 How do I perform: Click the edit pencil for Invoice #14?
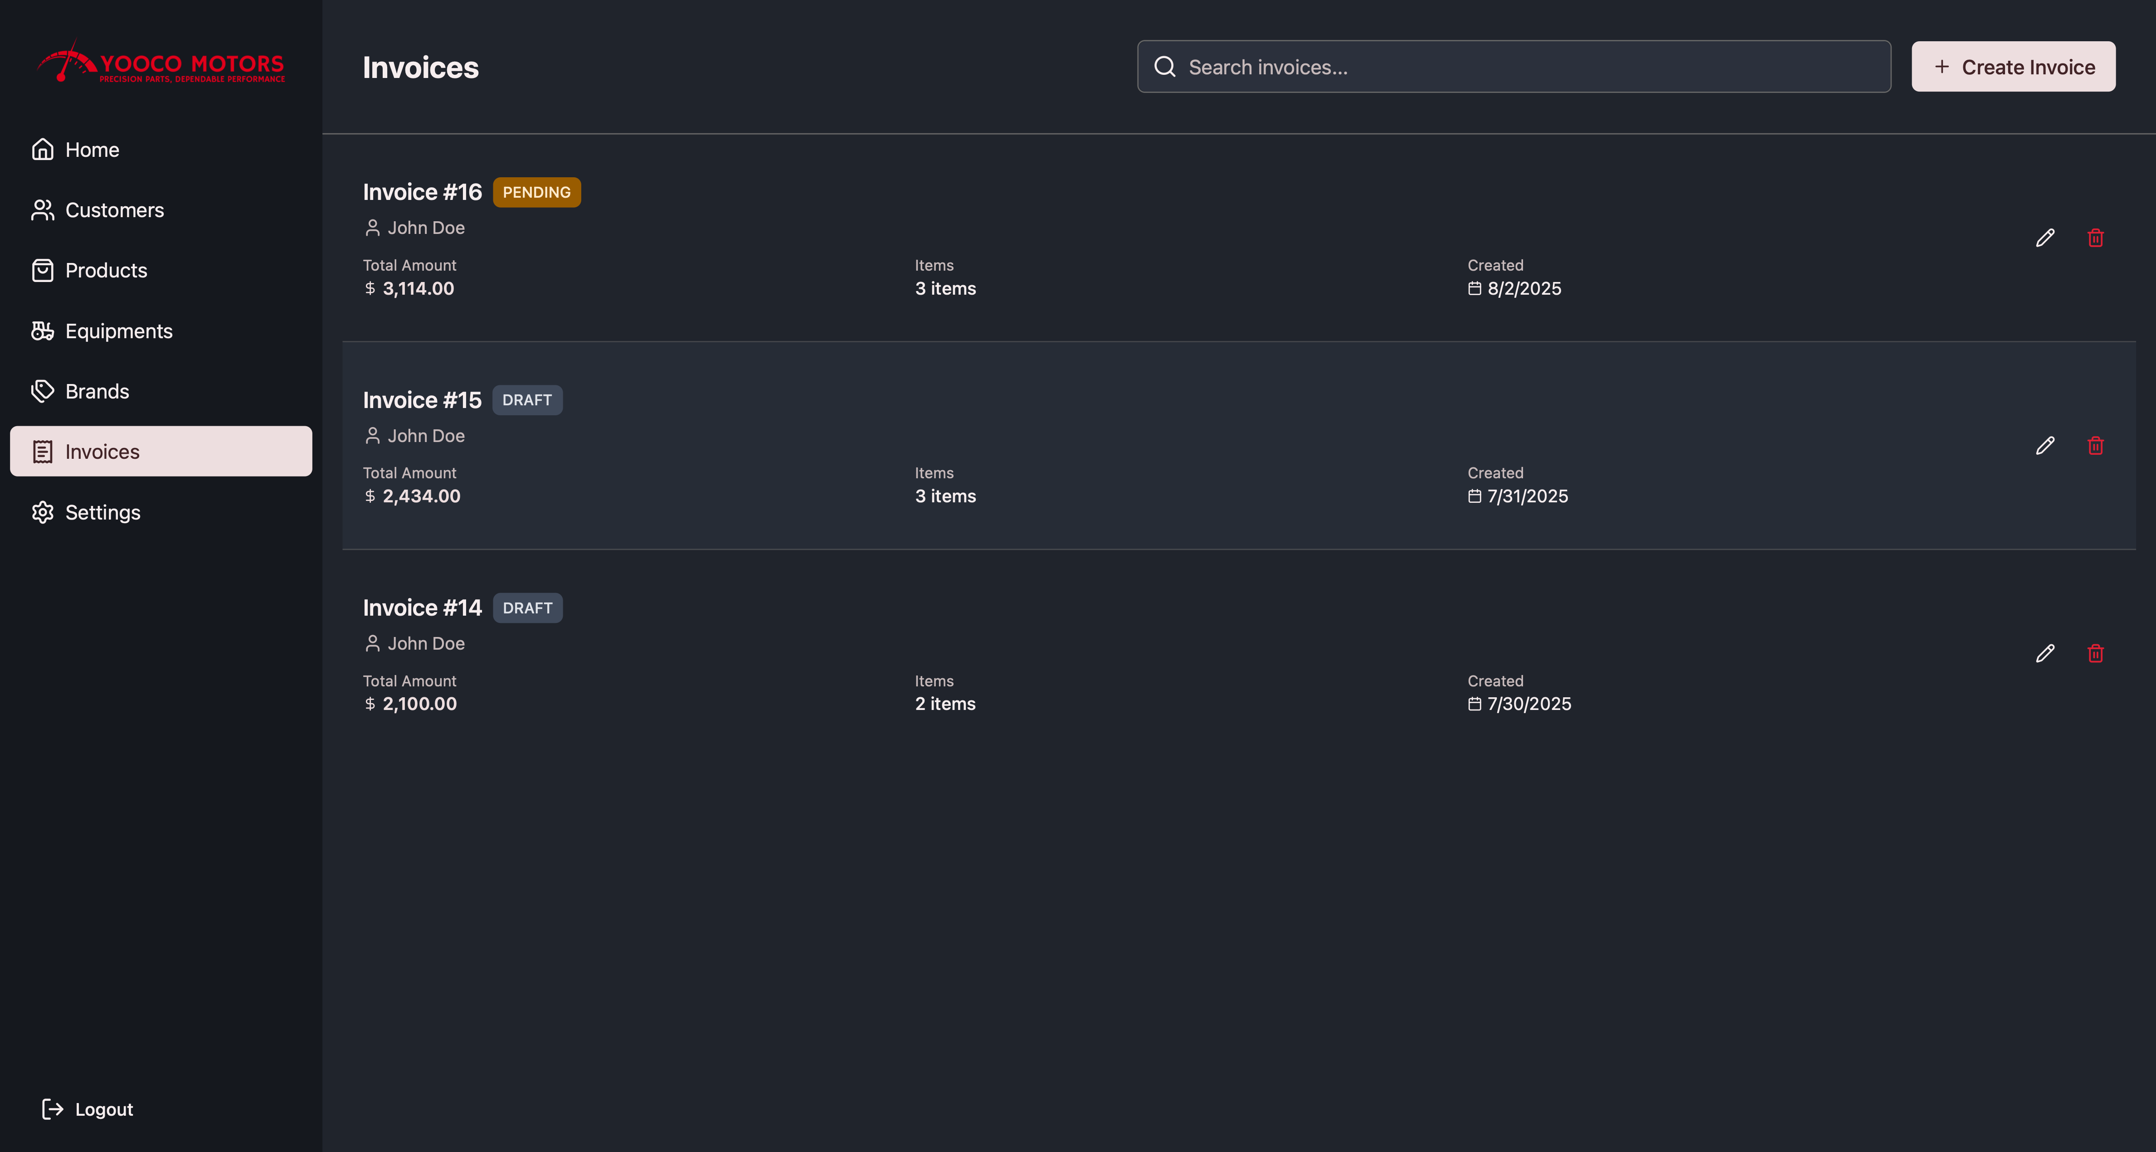pyautogui.click(x=2044, y=653)
